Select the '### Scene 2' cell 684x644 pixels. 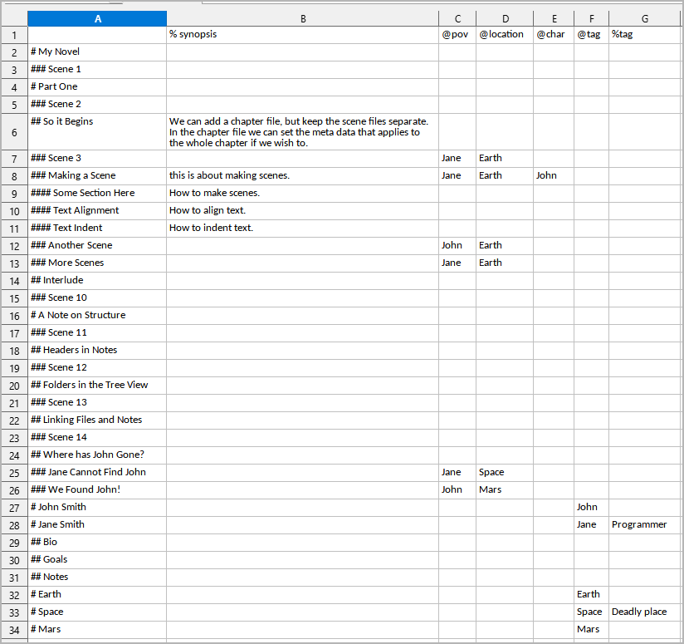tap(97, 105)
